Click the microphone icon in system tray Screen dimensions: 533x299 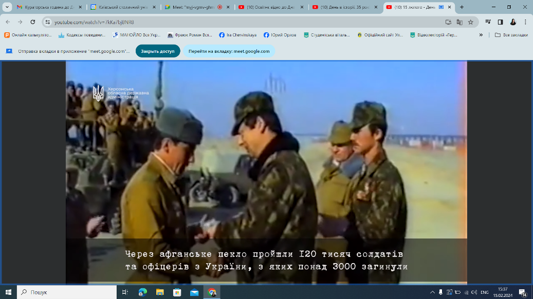click(440, 292)
